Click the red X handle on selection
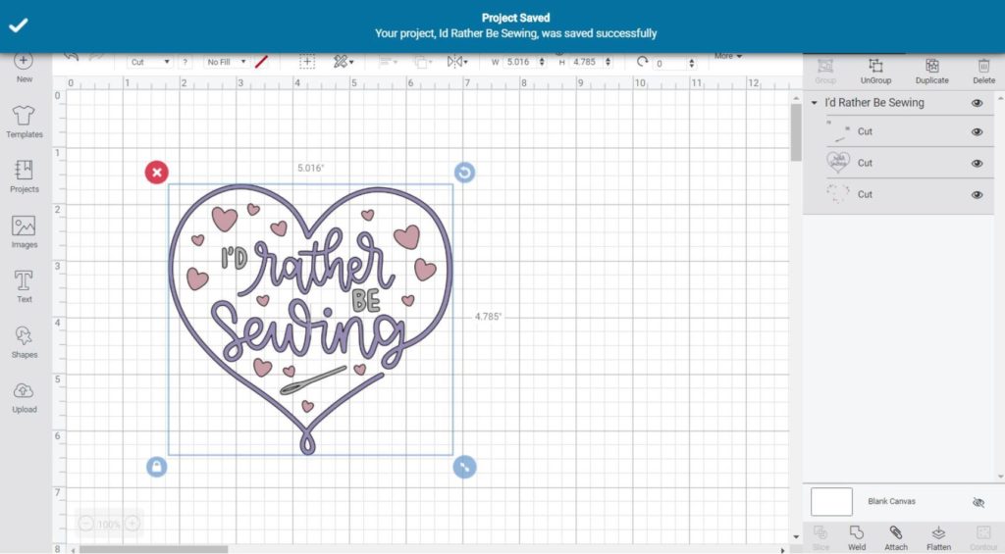This screenshot has width=1005, height=554. 156,173
